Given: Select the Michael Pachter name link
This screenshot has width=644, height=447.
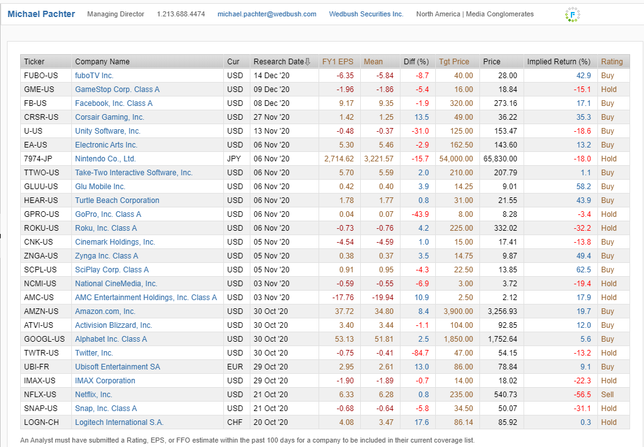Looking at the screenshot, I should [x=40, y=13].
